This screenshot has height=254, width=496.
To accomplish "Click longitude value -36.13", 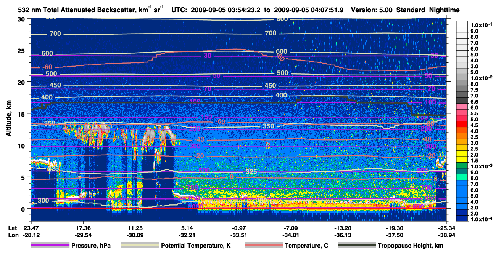I will tap(343, 235).
